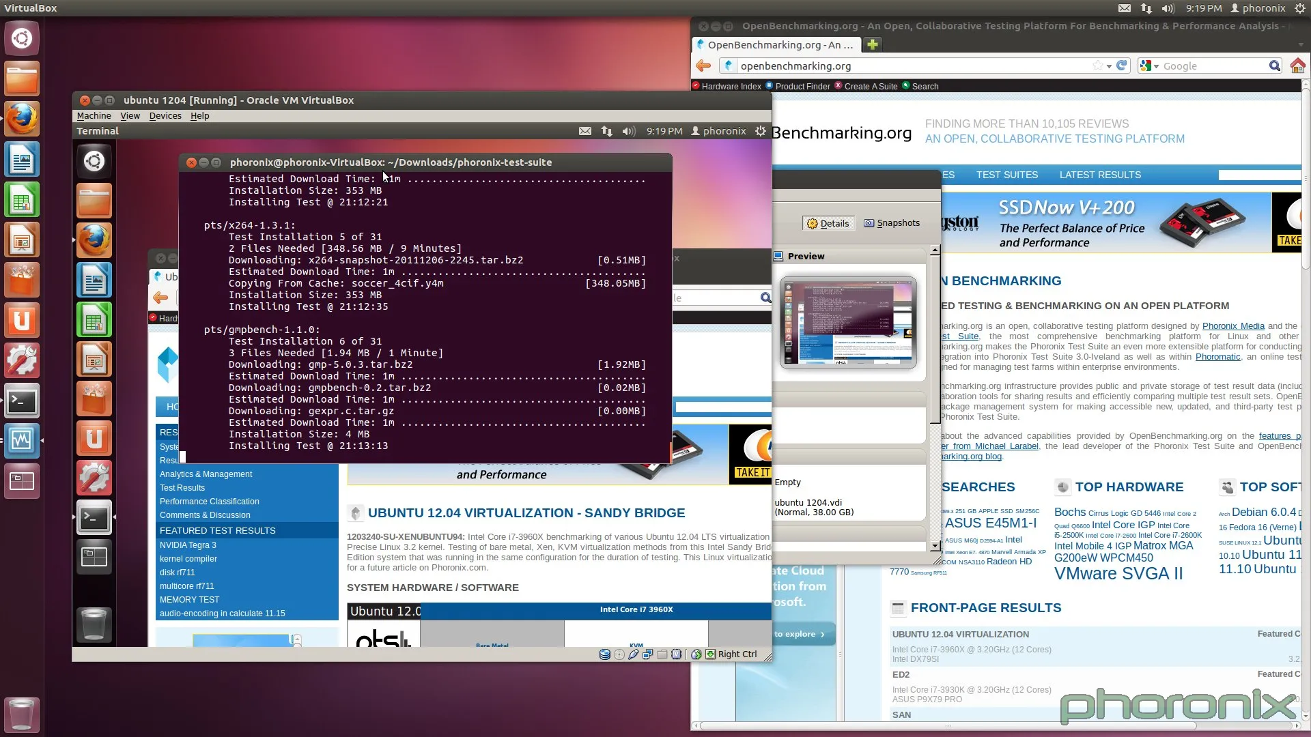Open the host messaging mail indicator
1311x737 pixels.
point(1125,8)
